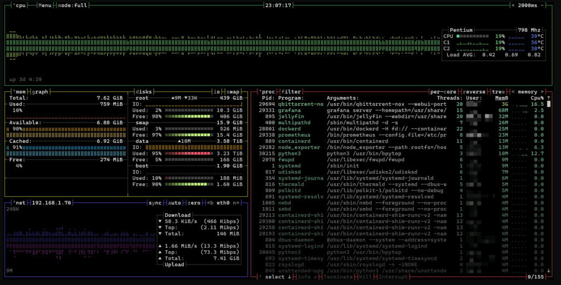
Task: Click the 23:07:17 clock
Action: point(278,5)
